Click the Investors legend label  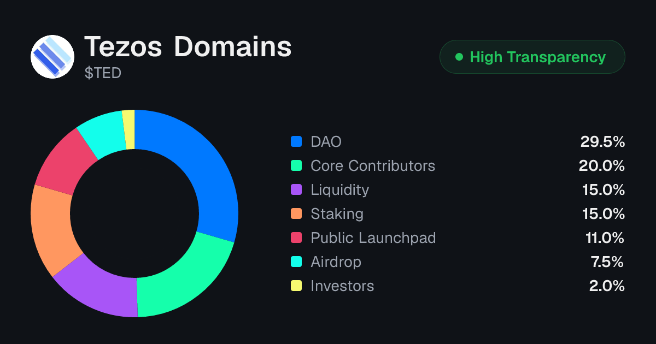pyautogui.click(x=342, y=286)
